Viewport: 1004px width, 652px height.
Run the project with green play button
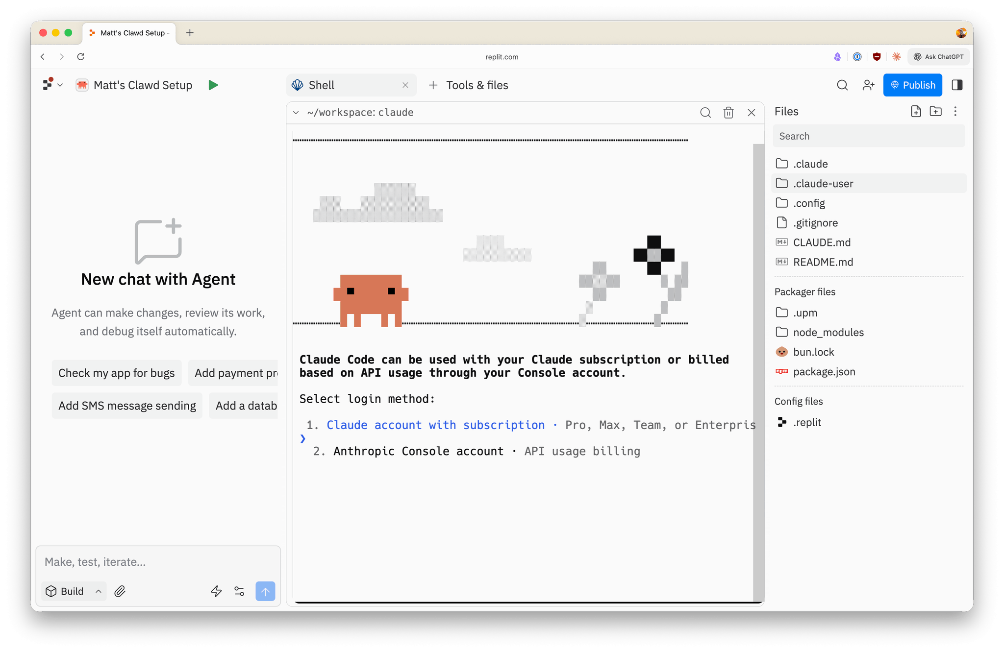tap(213, 85)
